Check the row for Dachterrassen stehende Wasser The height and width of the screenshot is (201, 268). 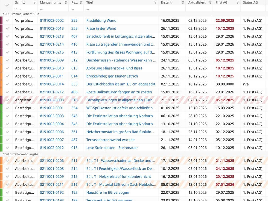click(x=7, y=60)
